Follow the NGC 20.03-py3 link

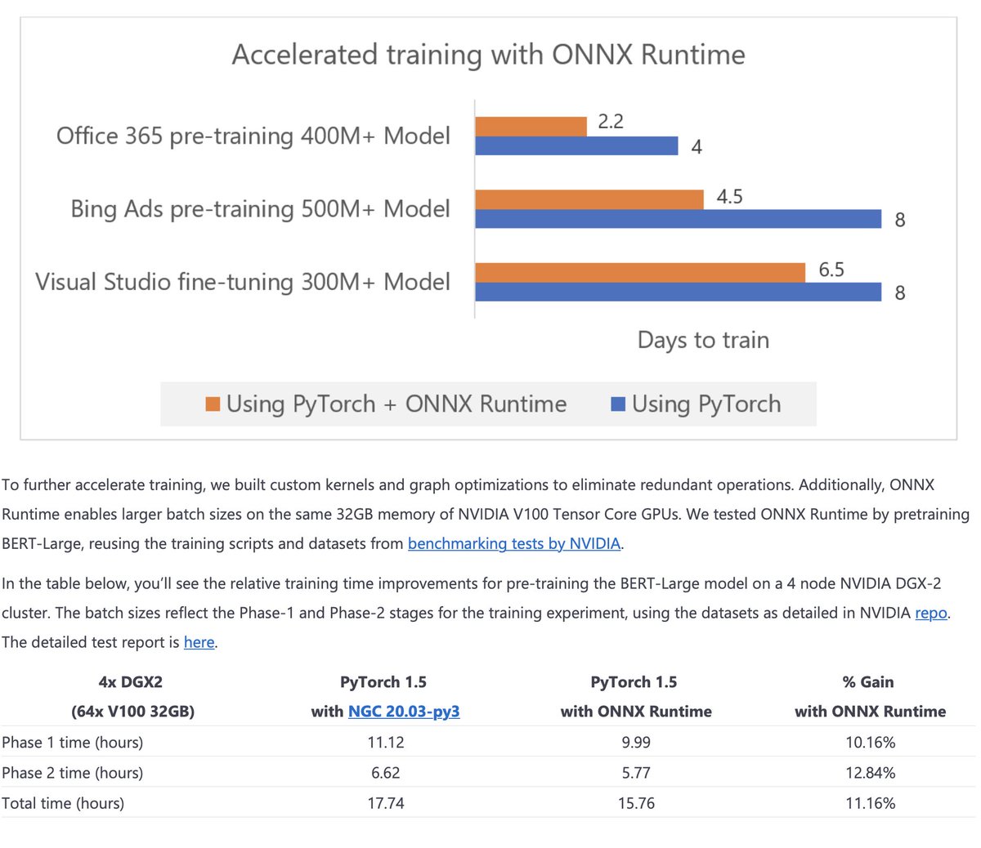[x=404, y=712]
